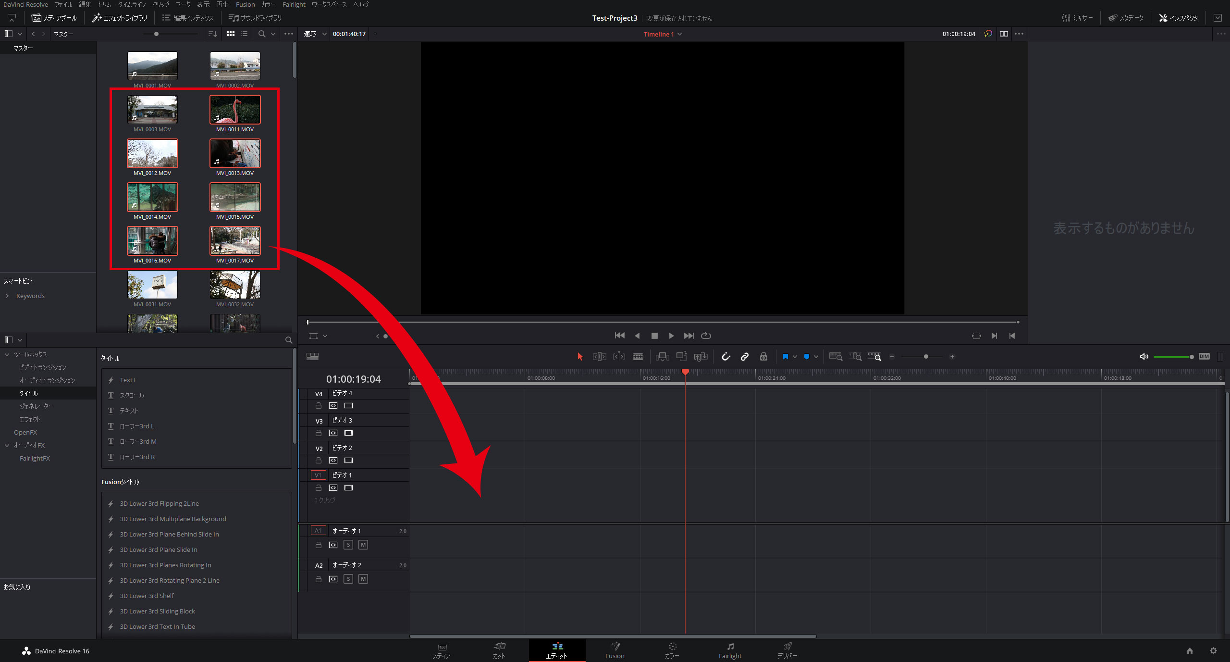1230x662 pixels.
Task: Lock the ビデオ 4 track
Action: [x=318, y=406]
